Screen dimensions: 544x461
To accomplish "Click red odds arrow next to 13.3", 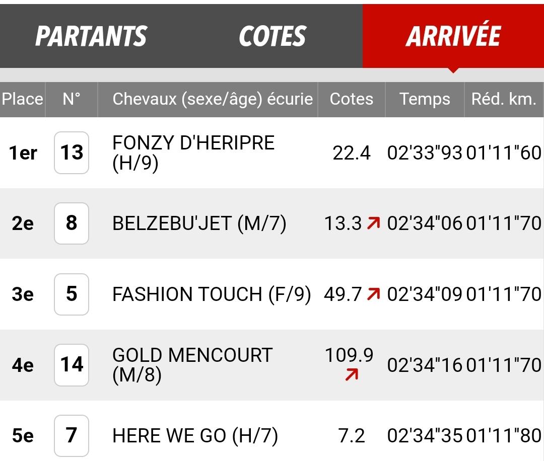I will 374,223.
